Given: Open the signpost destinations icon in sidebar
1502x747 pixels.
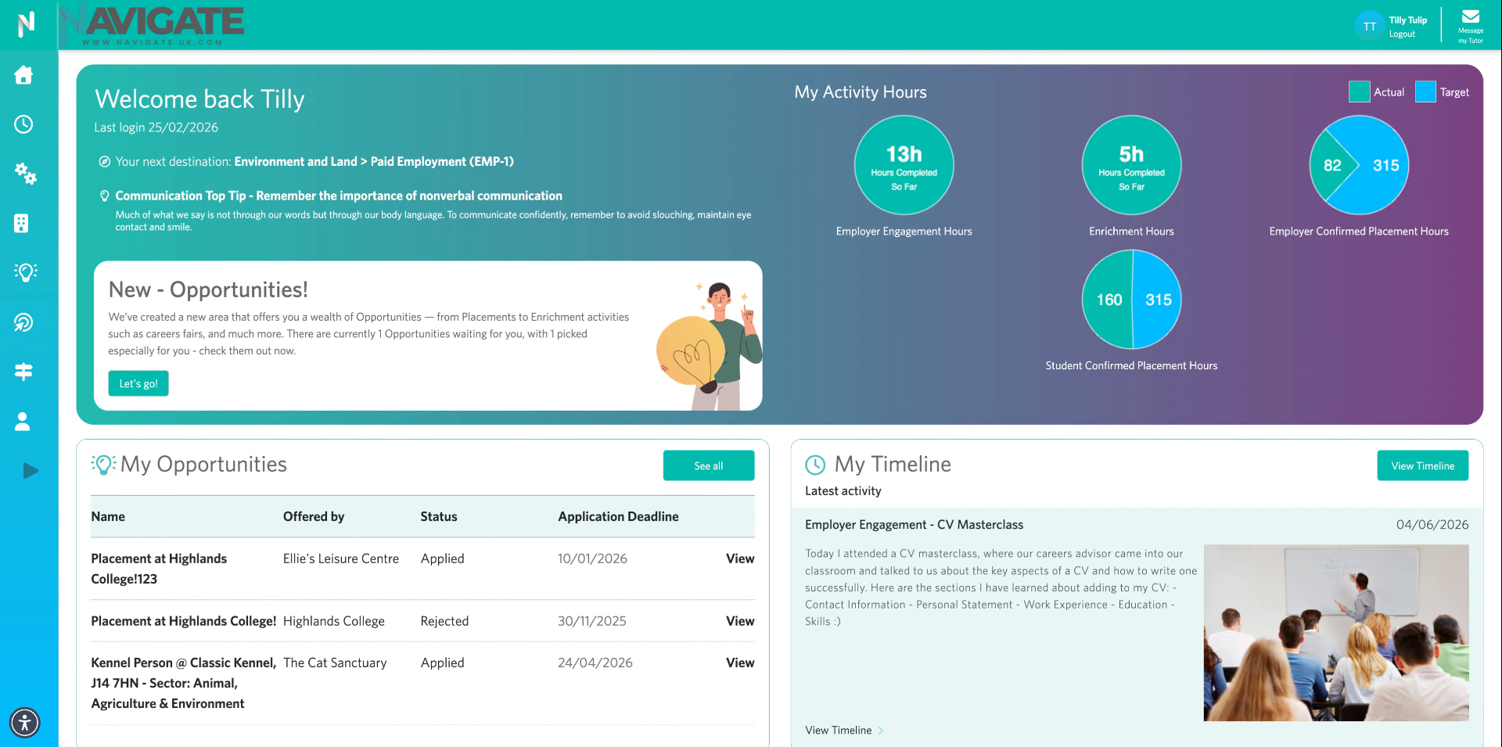Looking at the screenshot, I should 23,372.
